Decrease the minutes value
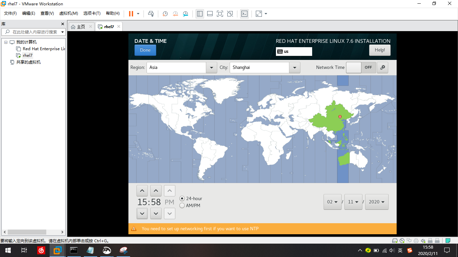Screen dimensions: 458x257 (x=156, y=213)
